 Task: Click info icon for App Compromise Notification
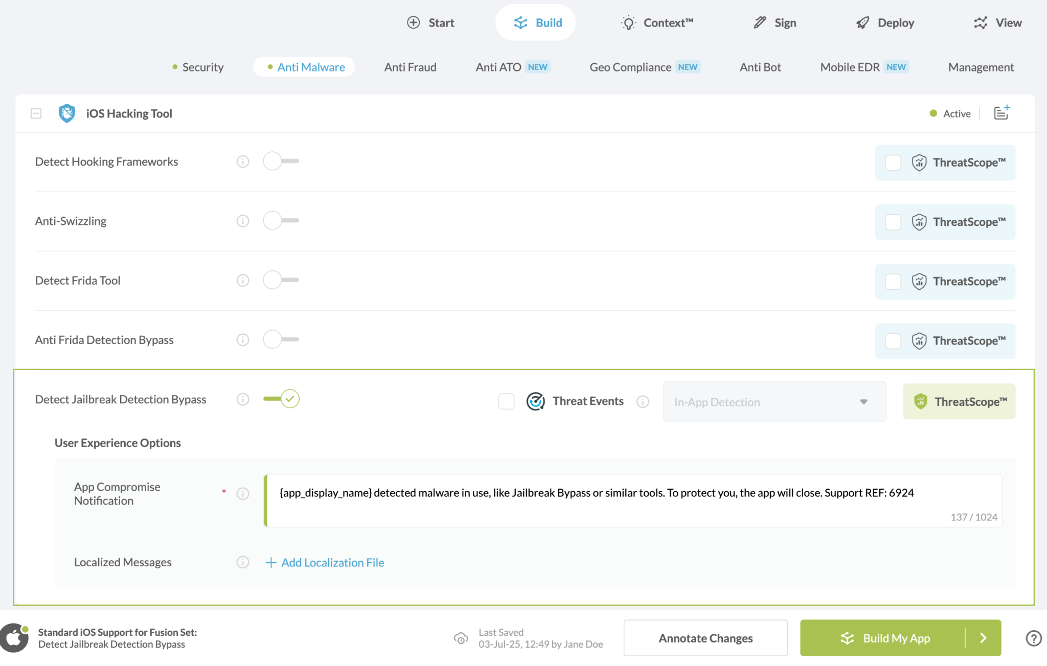click(243, 494)
